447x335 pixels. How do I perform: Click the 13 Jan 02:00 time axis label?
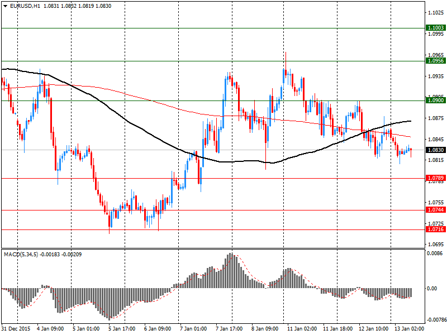point(410,329)
